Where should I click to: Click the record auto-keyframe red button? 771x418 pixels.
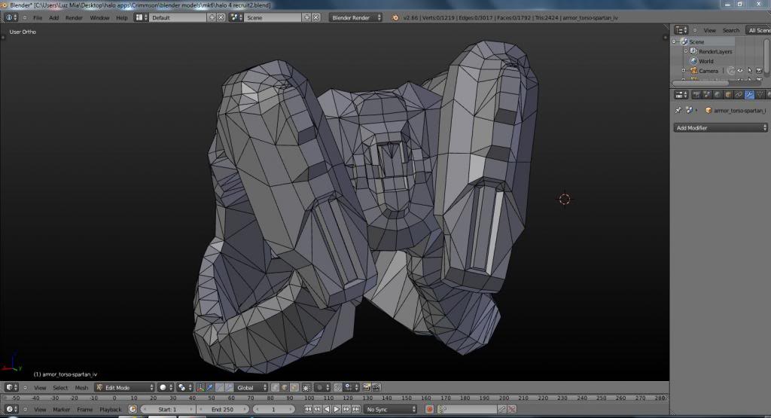pyautogui.click(x=429, y=409)
